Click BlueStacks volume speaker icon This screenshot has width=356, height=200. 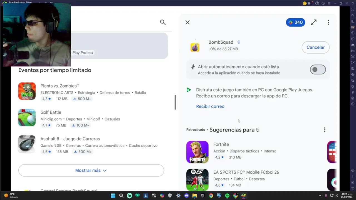tap(353, 15)
